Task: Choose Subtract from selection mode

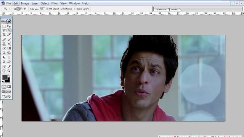Action: [x=21, y=9]
